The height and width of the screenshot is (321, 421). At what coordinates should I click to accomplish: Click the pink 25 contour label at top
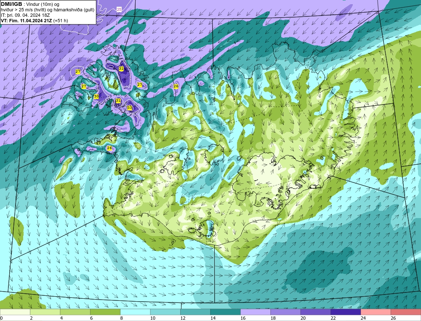[x=119, y=9]
